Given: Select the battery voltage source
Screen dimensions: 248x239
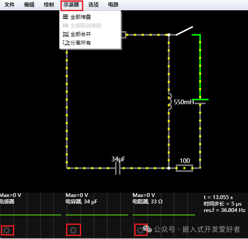Looking at the screenshot, I should tap(200, 101).
